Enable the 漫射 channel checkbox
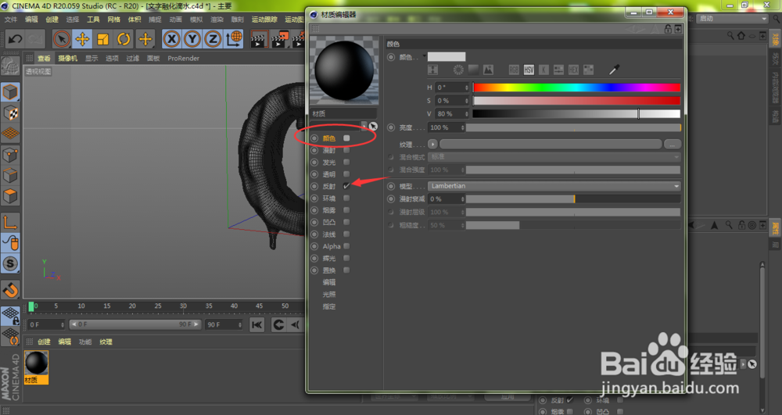This screenshot has height=415, width=782. pos(346,150)
